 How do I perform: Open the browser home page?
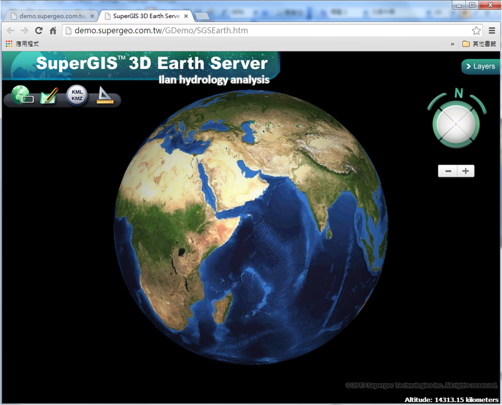(53, 31)
